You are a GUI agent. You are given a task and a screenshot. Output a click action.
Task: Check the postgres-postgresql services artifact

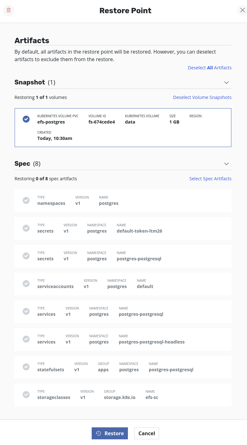point(26,311)
